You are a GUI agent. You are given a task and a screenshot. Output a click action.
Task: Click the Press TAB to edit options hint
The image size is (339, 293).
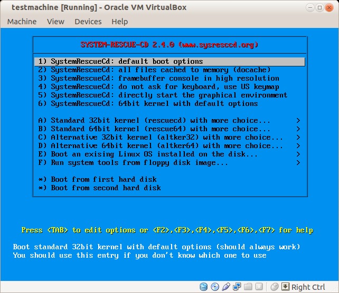[x=167, y=230]
